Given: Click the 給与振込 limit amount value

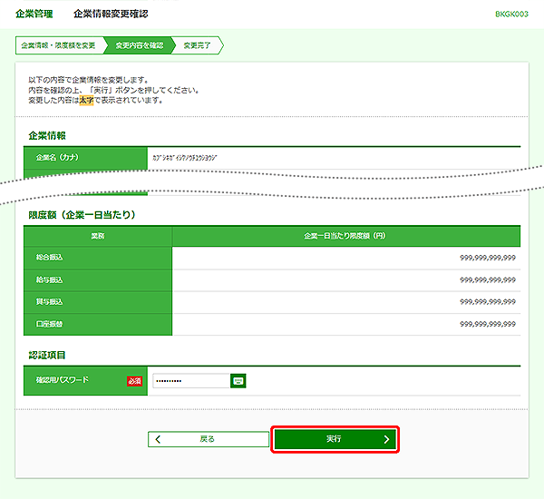Looking at the screenshot, I should click(x=488, y=279).
